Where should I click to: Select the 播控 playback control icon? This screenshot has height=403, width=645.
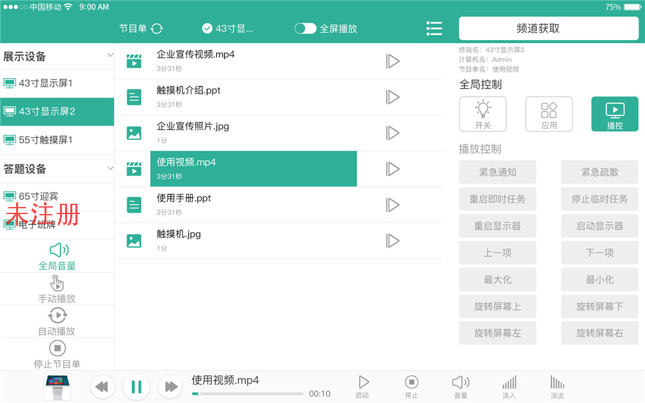click(x=614, y=114)
